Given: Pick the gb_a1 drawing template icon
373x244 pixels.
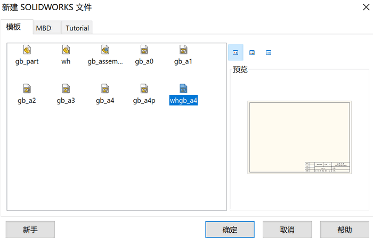Looking at the screenshot, I should pos(183,50).
